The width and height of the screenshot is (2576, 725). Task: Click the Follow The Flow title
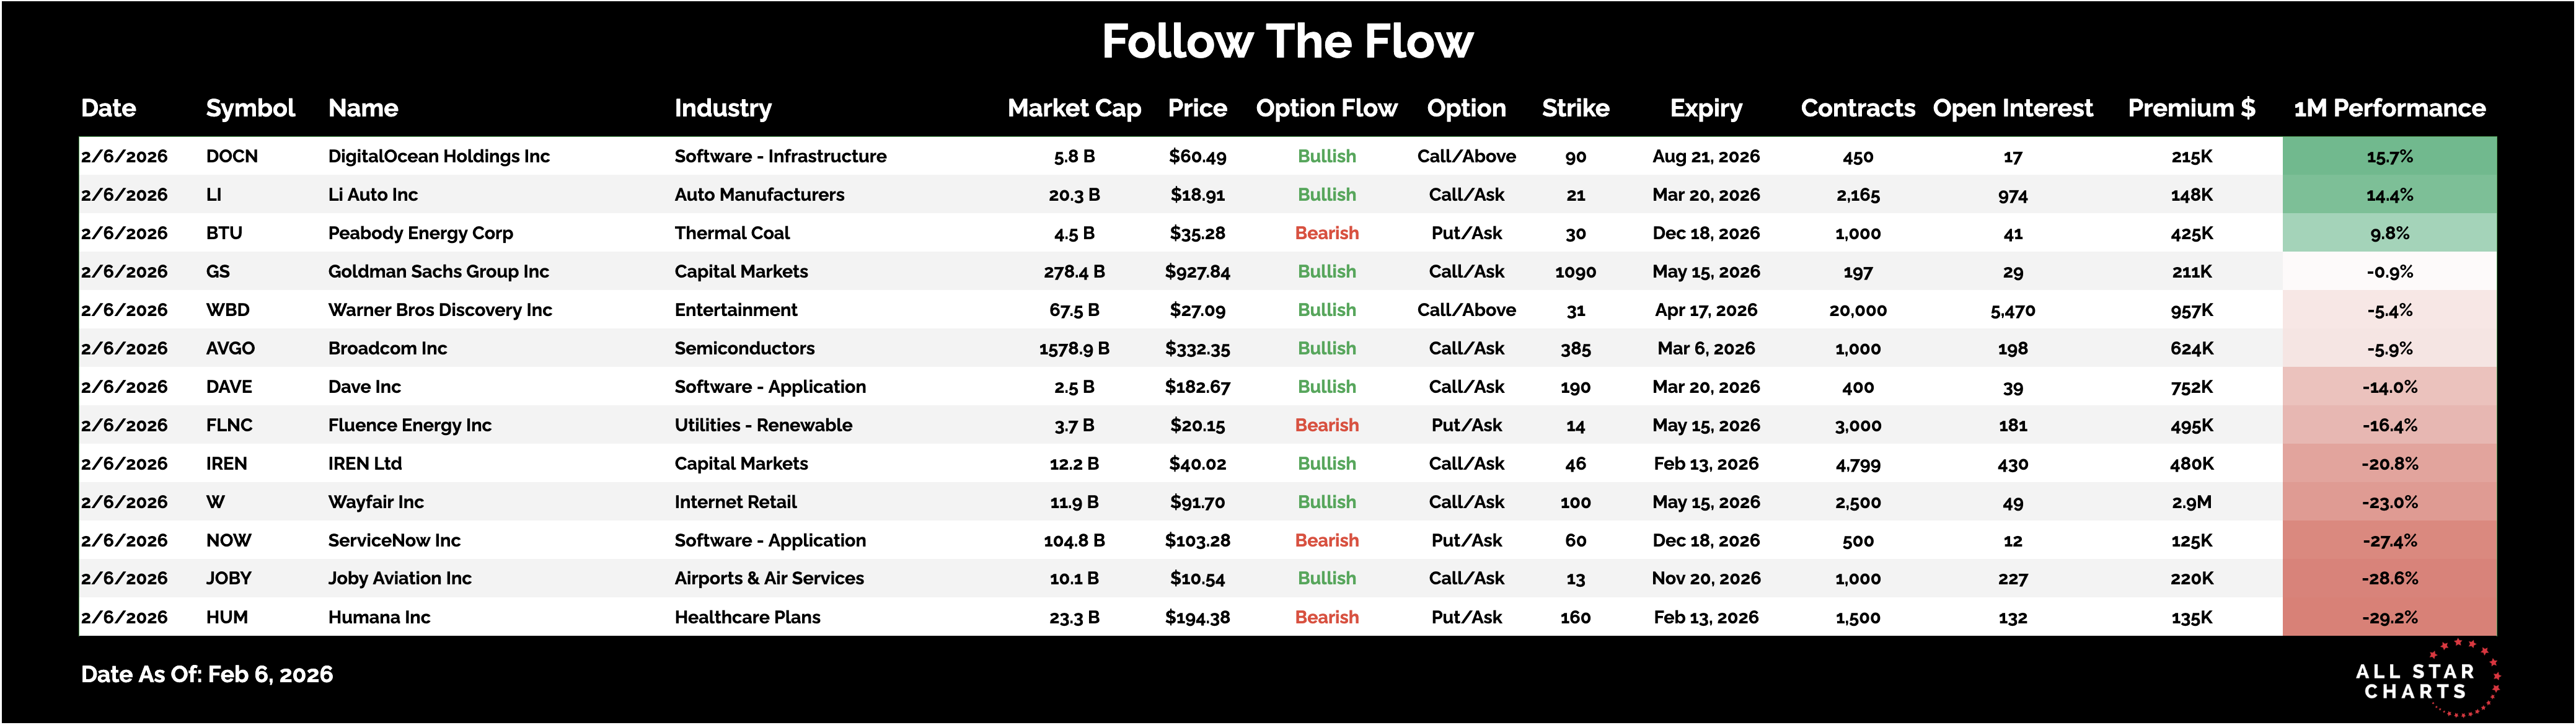pyautogui.click(x=1287, y=42)
